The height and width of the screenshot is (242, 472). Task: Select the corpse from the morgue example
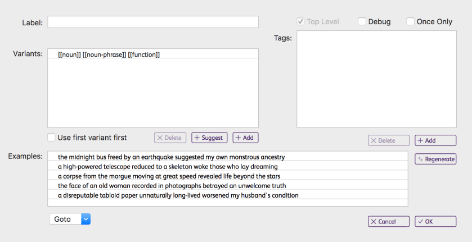169,176
